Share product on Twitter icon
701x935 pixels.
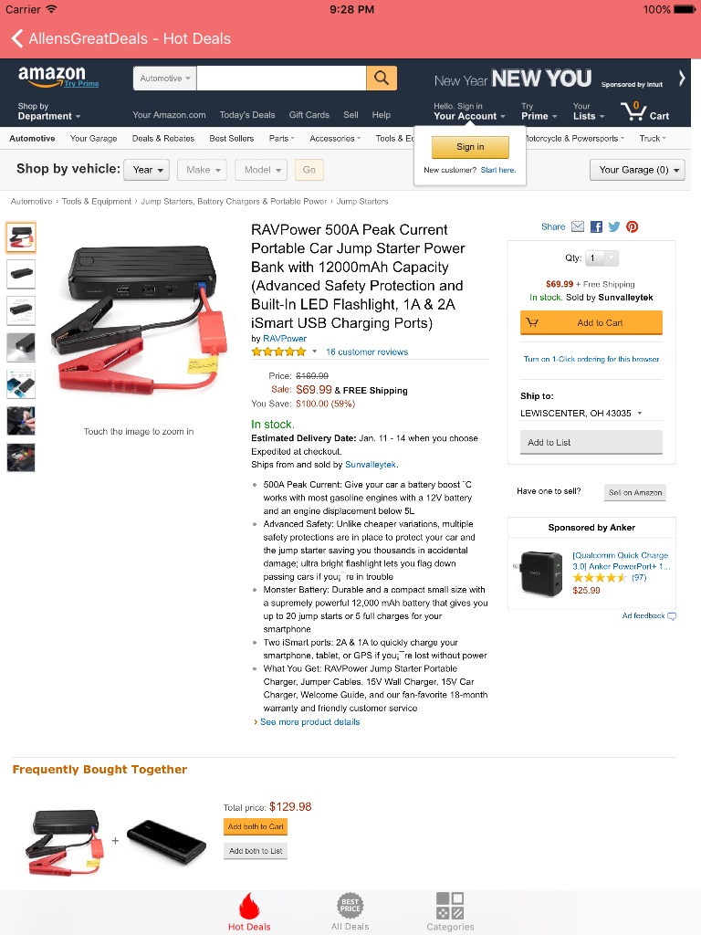pyautogui.click(x=614, y=226)
